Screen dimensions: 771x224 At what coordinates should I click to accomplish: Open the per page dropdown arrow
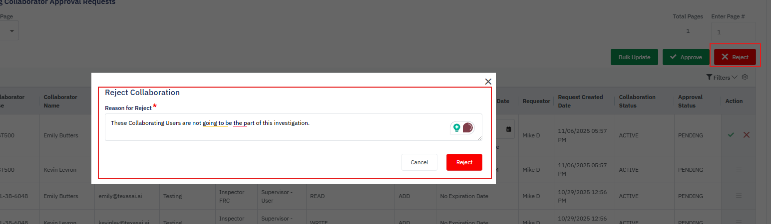[x=11, y=31]
